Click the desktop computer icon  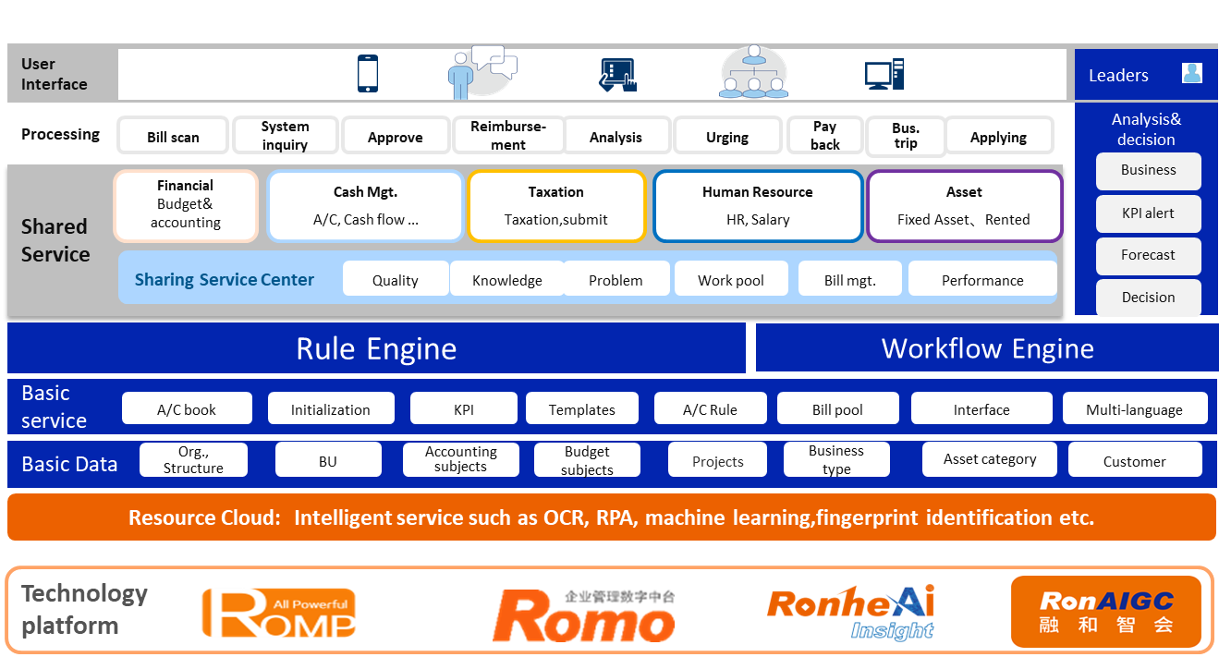pos(884,74)
